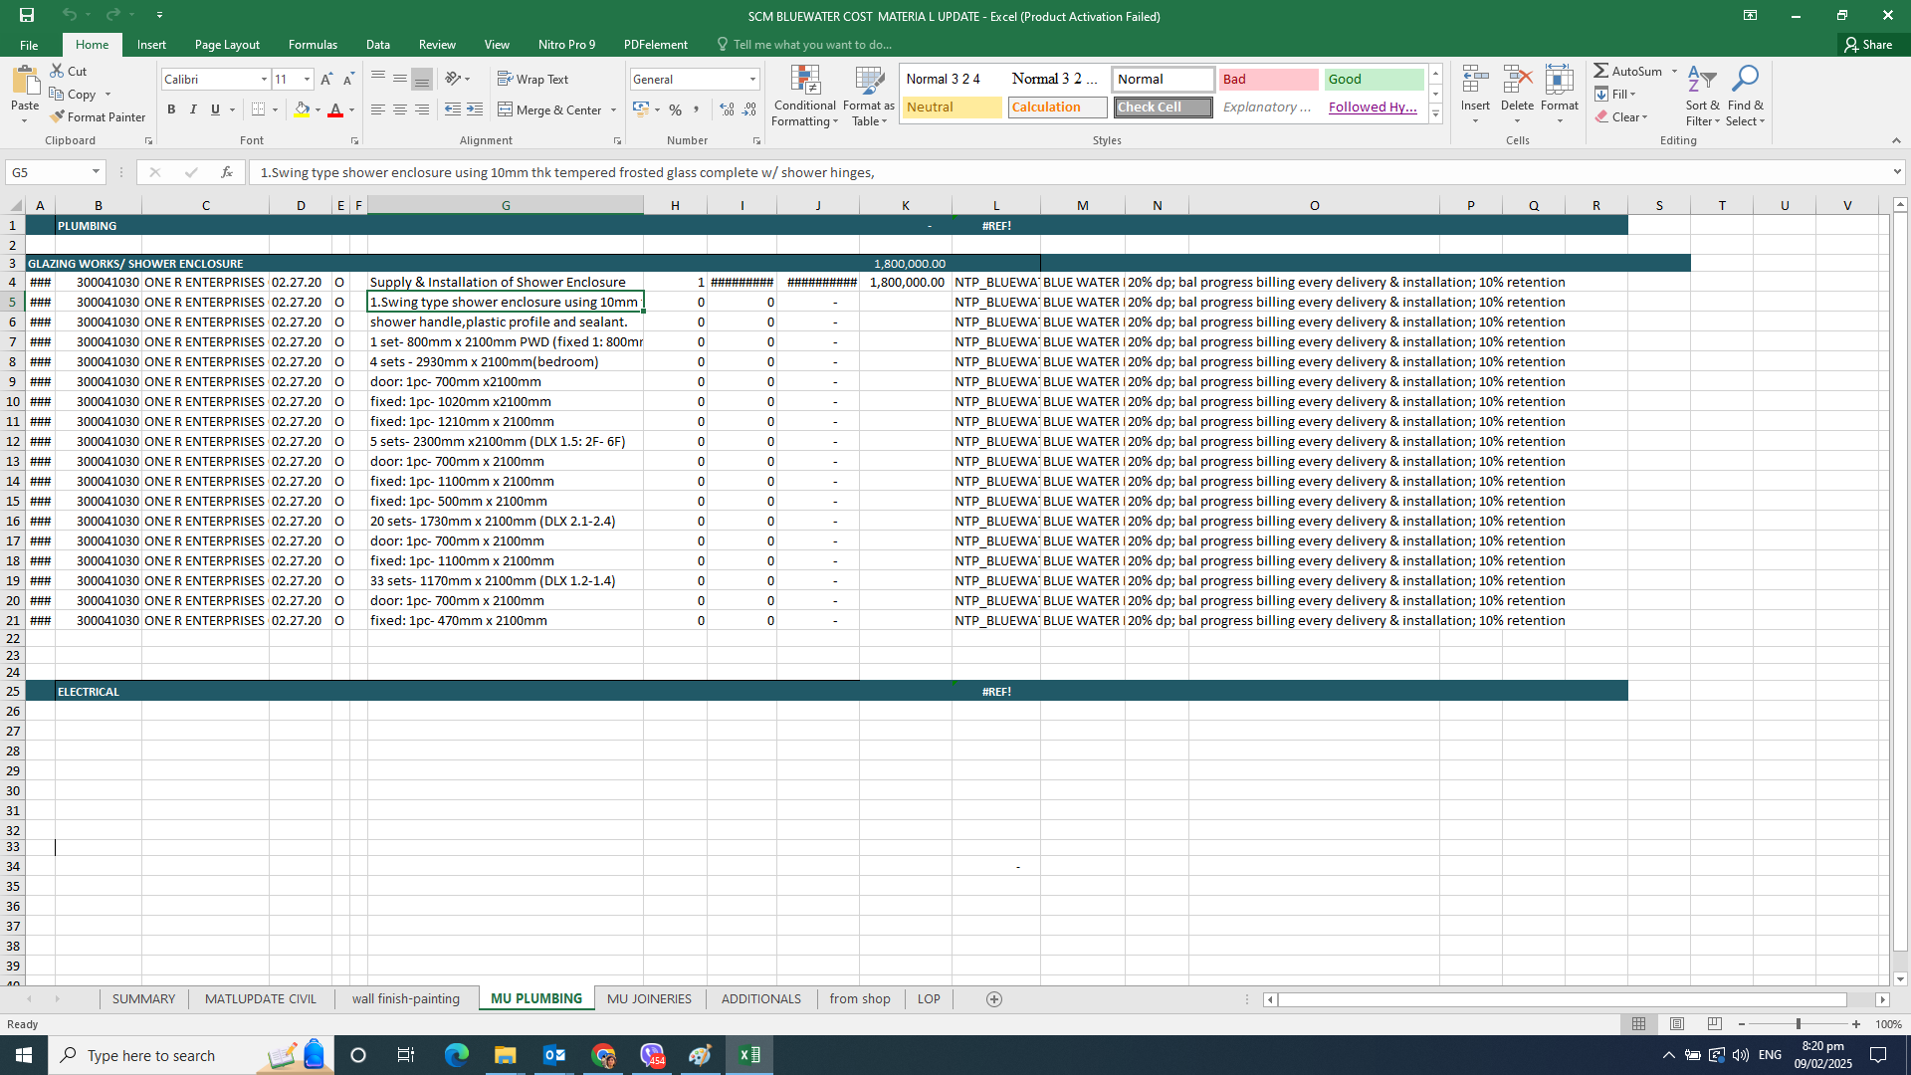
Task: Click the Share button
Action: tap(1868, 45)
